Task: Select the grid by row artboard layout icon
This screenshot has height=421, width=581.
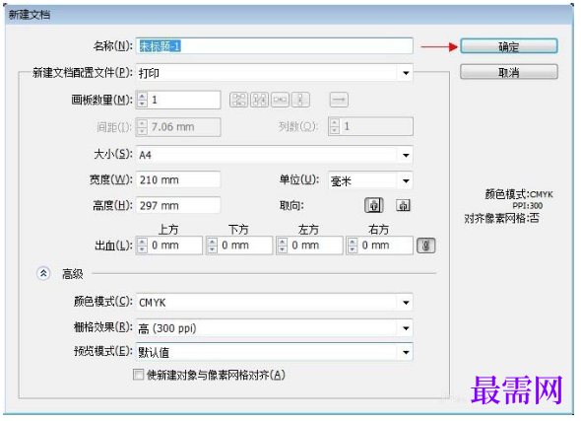Action: pyautogui.click(x=238, y=100)
